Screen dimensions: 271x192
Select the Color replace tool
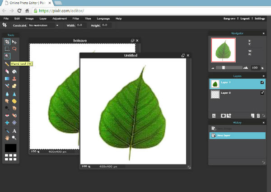[x=7, y=86]
